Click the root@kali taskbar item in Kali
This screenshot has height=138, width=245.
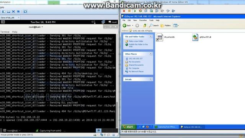pyautogui.click(x=12, y=130)
